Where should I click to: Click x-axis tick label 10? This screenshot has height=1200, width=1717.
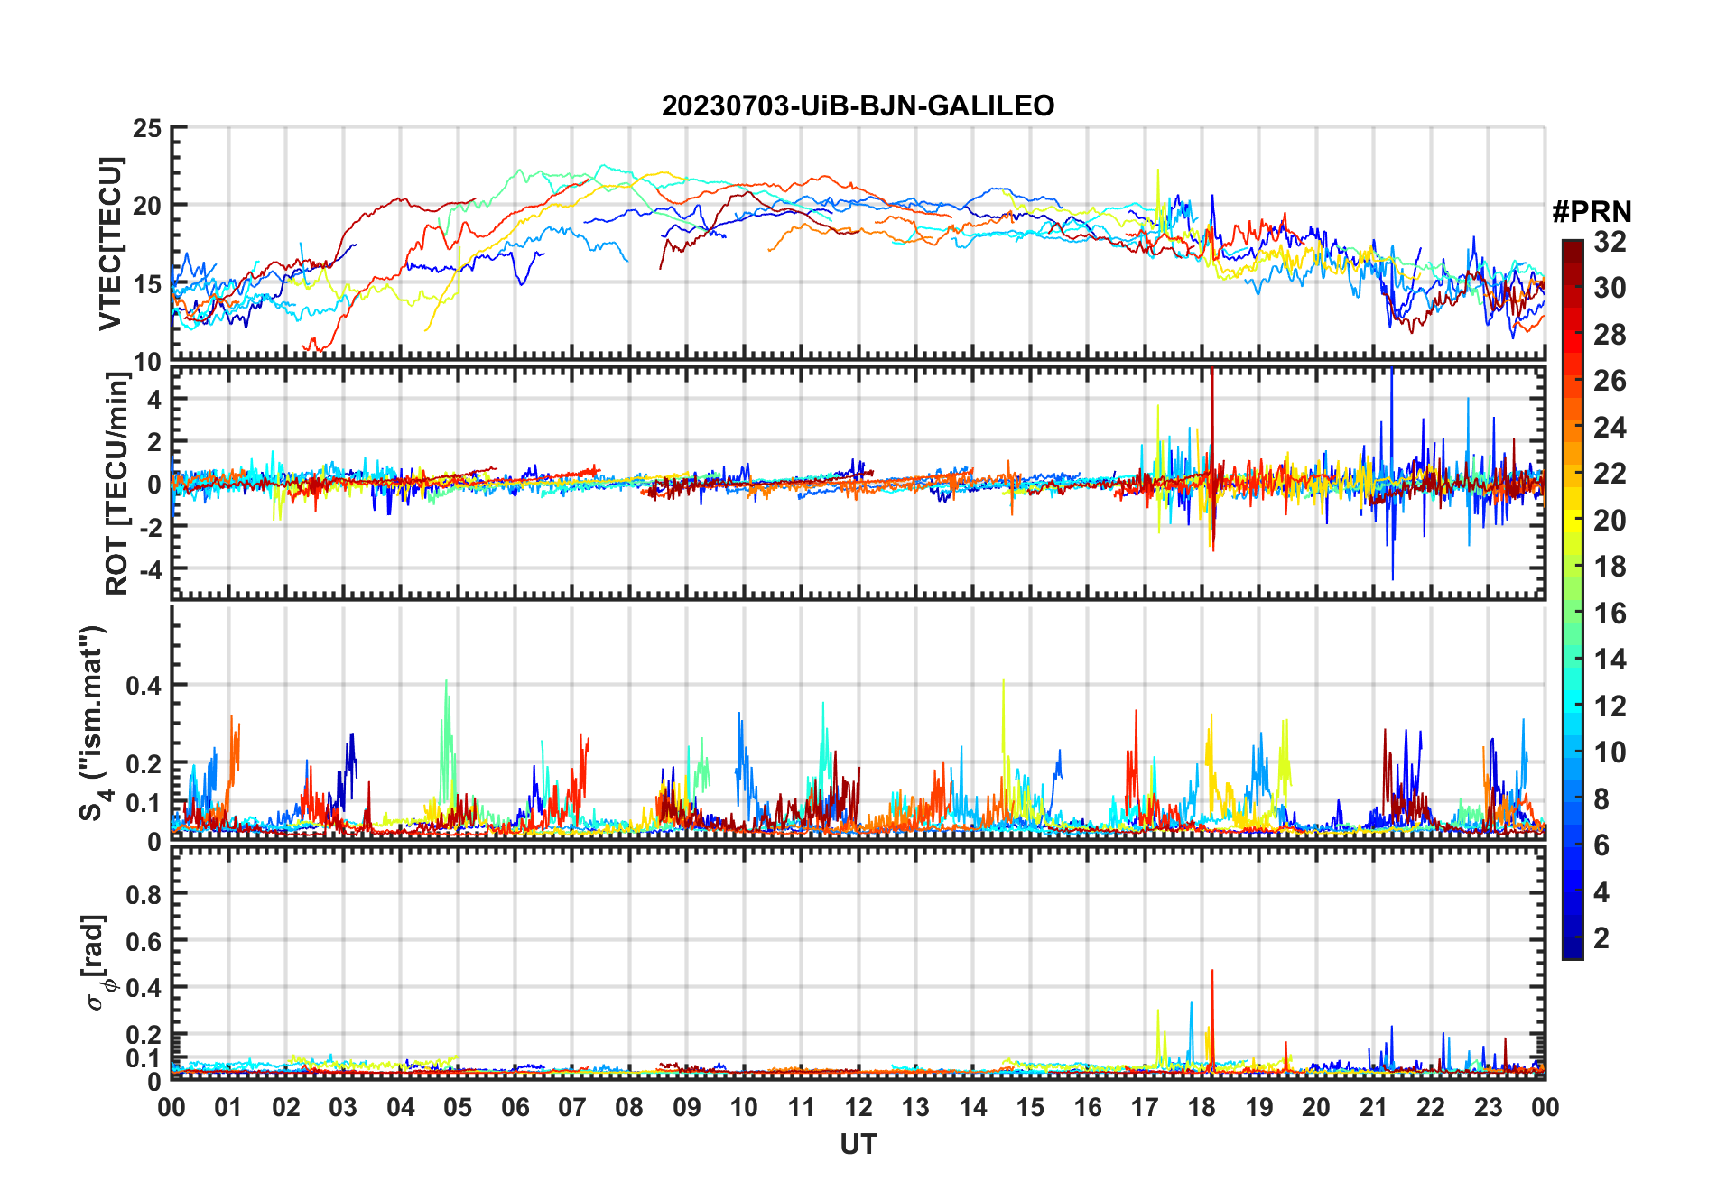744,1107
